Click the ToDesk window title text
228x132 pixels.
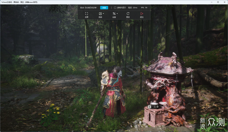pyautogui.click(x=20, y=2)
